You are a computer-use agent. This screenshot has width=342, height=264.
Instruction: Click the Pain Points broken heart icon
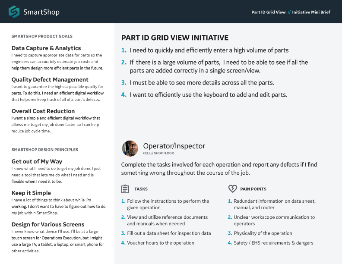(232, 189)
